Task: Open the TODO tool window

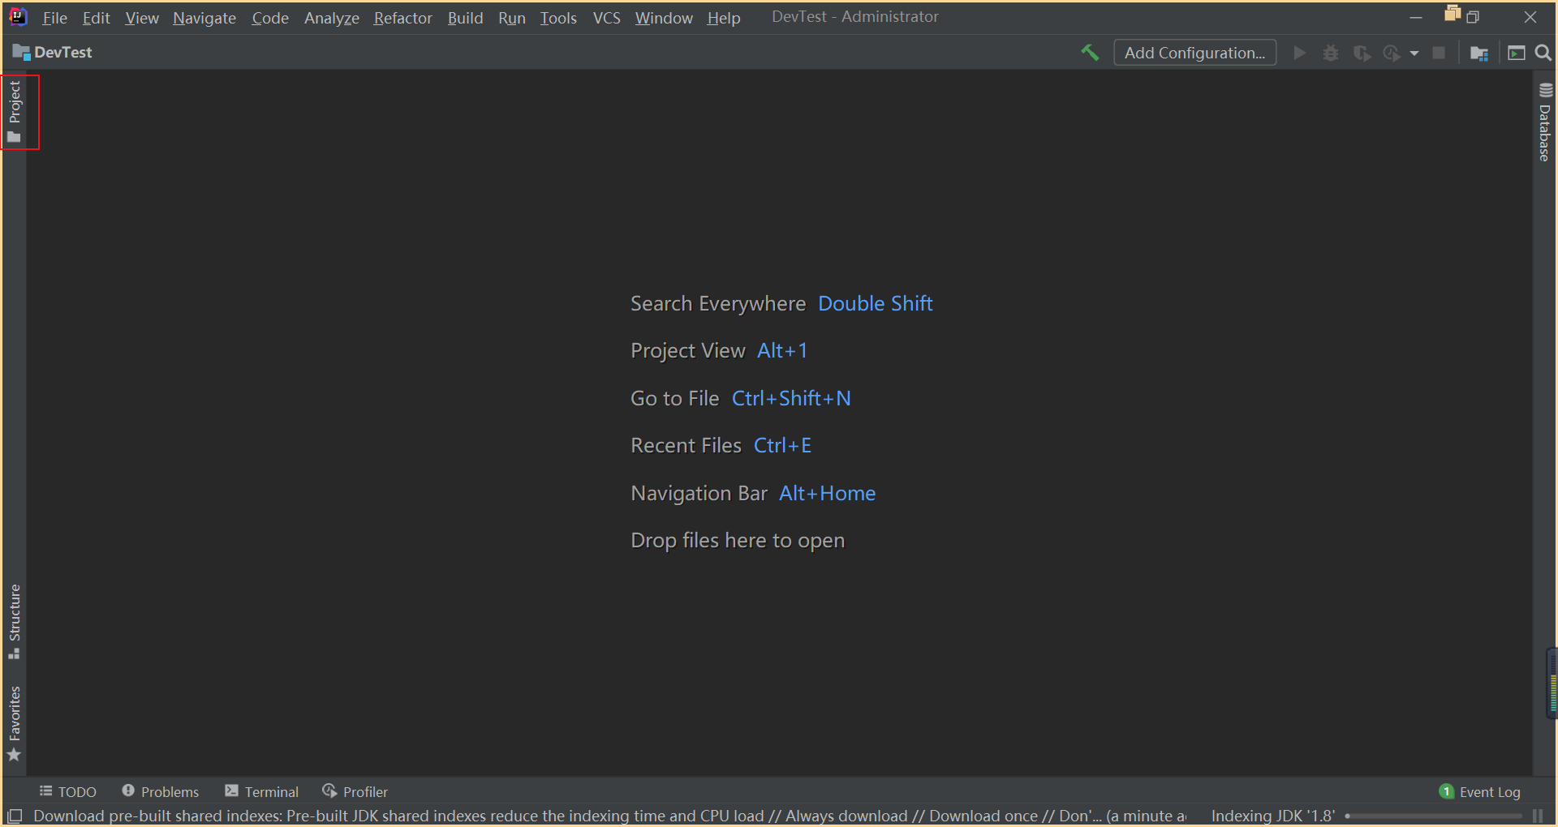Action: coord(68,791)
